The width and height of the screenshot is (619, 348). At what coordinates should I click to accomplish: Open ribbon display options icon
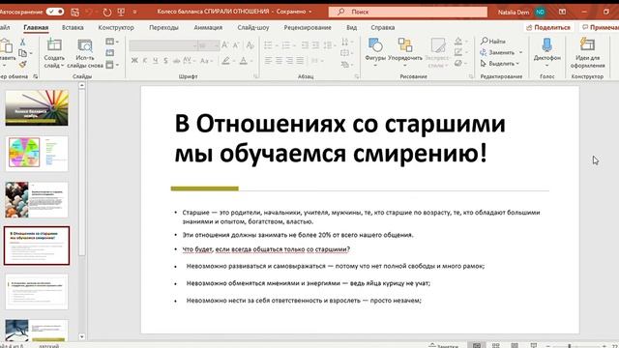pos(562,13)
